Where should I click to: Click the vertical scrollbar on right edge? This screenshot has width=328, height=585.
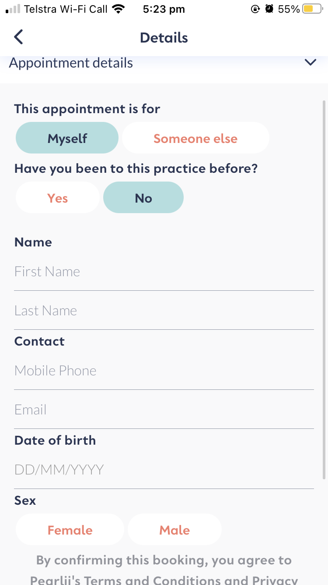click(324, 289)
